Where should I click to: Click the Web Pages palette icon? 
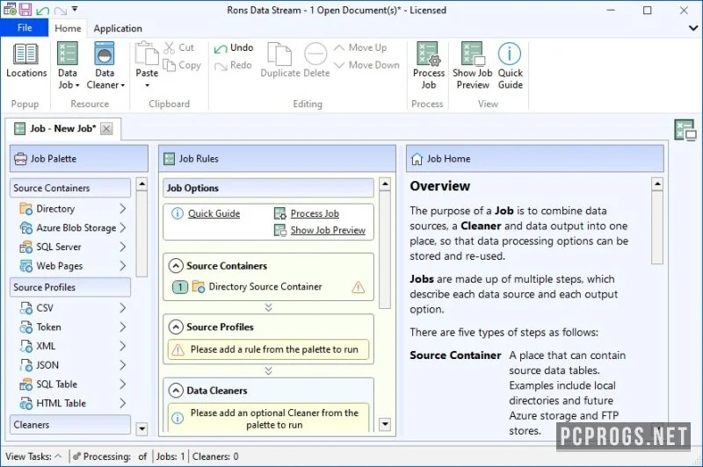point(26,266)
